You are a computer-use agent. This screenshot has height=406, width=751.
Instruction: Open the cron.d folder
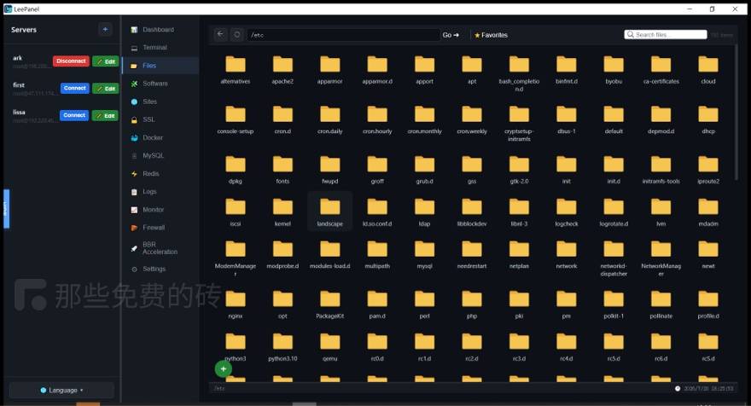click(282, 119)
